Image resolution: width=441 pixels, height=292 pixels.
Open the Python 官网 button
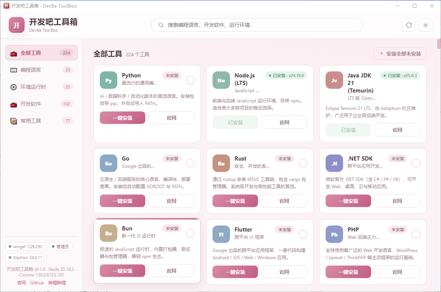171,118
